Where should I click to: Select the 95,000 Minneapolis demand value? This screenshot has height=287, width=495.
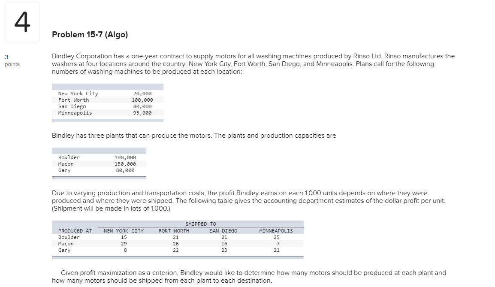(142, 113)
